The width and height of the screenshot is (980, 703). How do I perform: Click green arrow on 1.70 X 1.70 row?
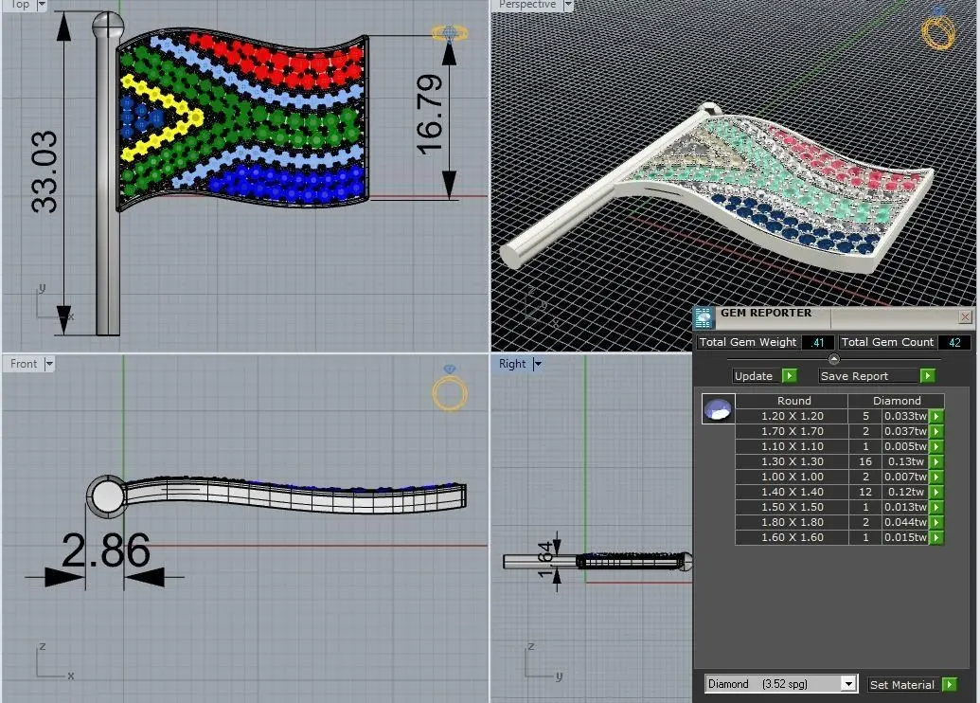pos(936,431)
